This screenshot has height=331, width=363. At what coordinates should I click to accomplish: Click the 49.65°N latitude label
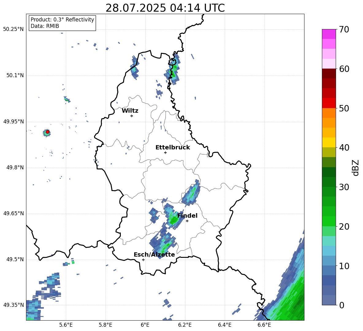tap(13, 213)
